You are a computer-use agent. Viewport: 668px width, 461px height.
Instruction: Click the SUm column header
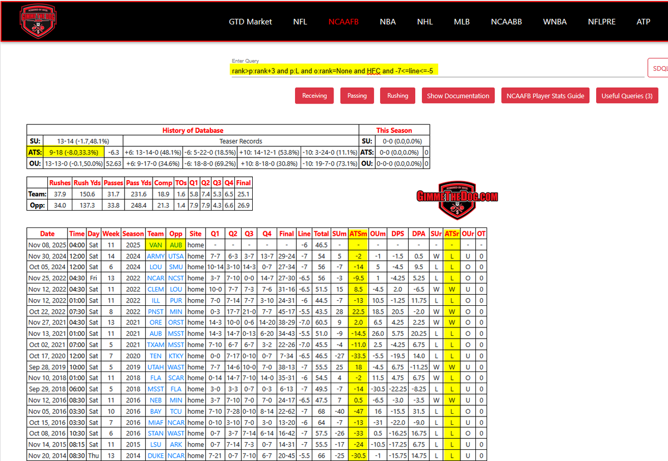pyautogui.click(x=339, y=234)
